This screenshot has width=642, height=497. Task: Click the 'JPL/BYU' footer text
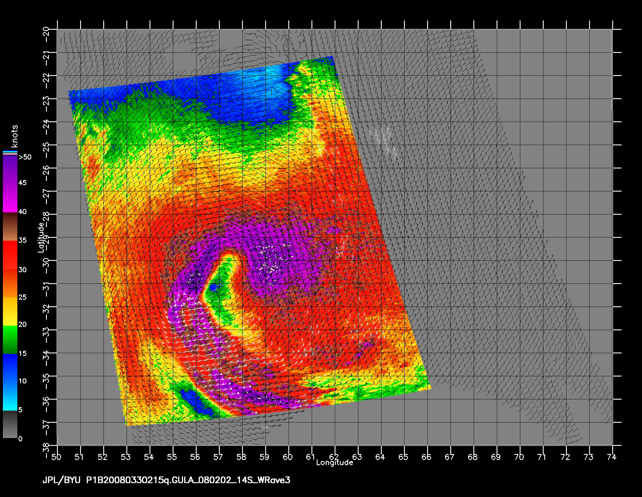[x=61, y=481]
